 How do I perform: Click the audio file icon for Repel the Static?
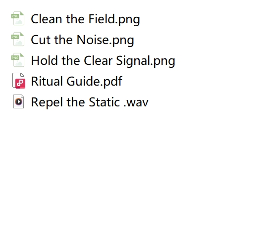point(19,101)
